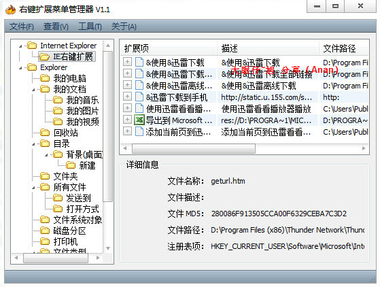
Task: Click the 文件系统对象 folder icon
Action: coord(45,220)
